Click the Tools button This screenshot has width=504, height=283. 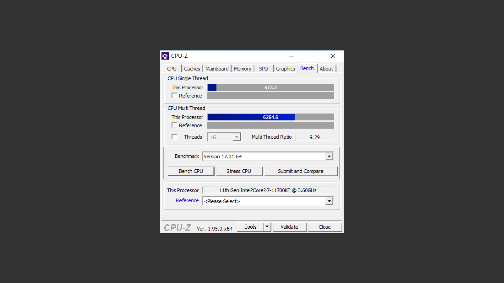click(x=250, y=227)
